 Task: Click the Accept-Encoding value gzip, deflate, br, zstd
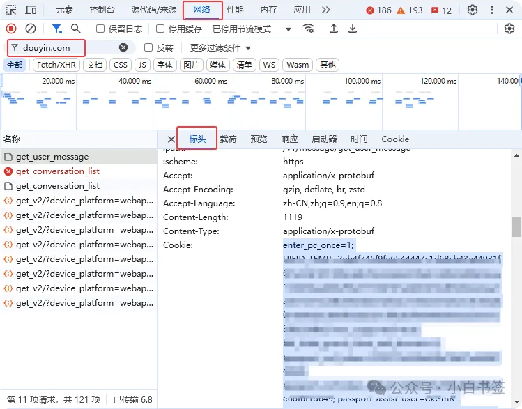(324, 190)
